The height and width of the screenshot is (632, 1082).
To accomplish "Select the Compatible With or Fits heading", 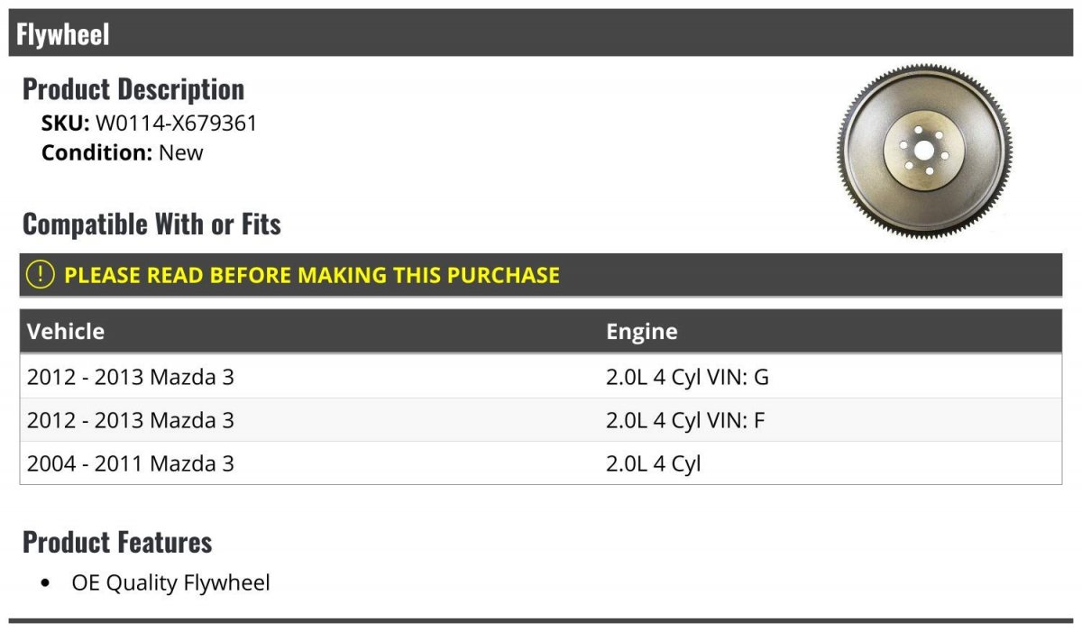I will pos(151,224).
